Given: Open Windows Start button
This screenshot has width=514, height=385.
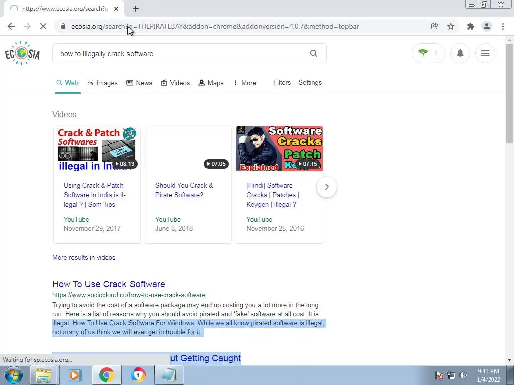Looking at the screenshot, I should coord(13,375).
